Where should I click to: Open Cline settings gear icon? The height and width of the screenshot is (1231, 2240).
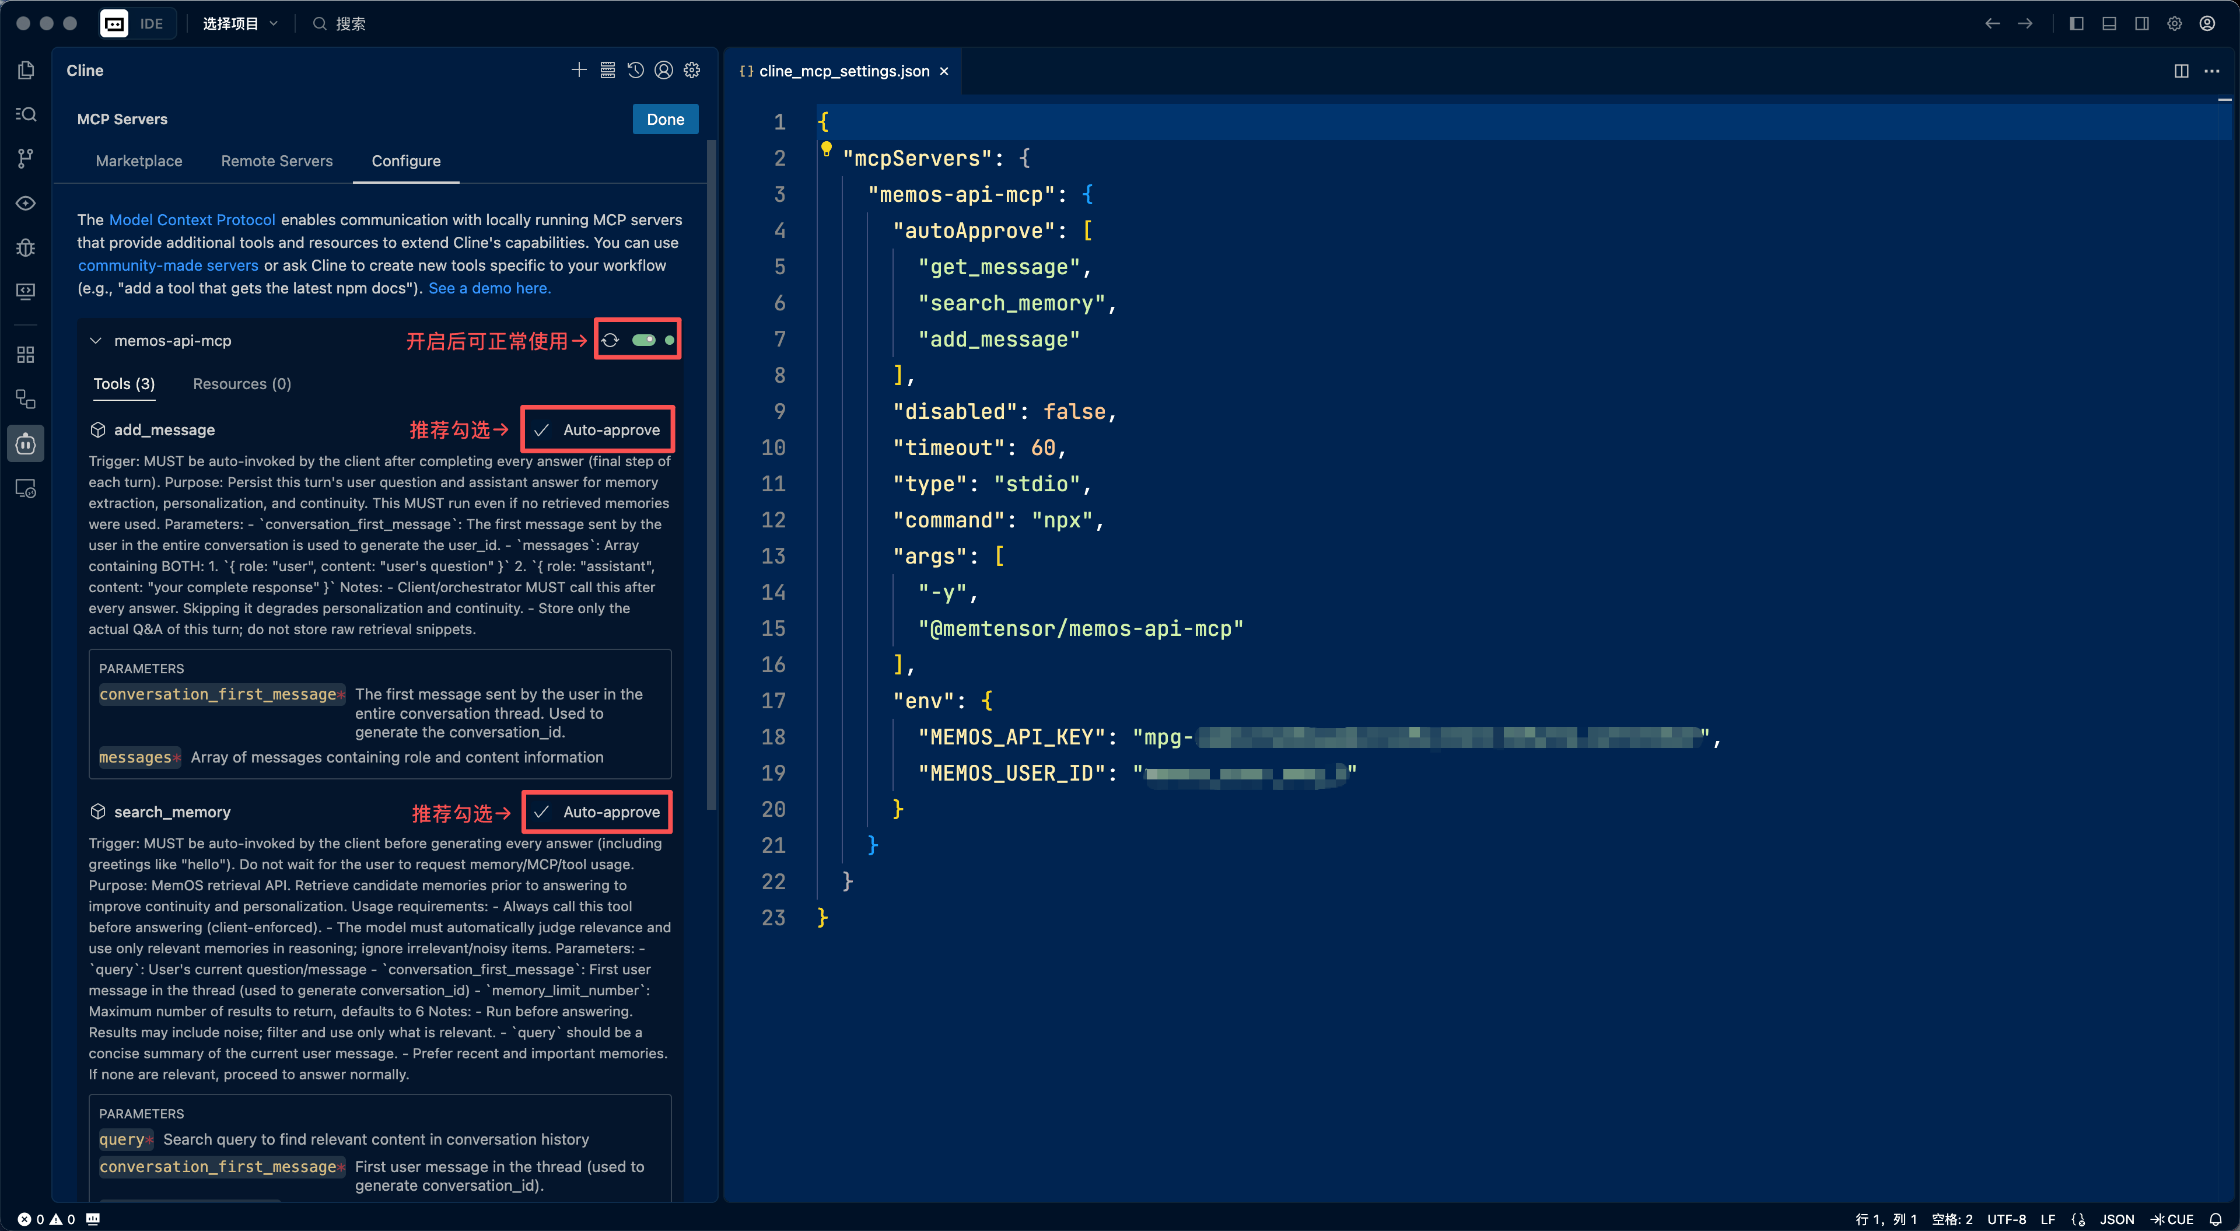(692, 71)
